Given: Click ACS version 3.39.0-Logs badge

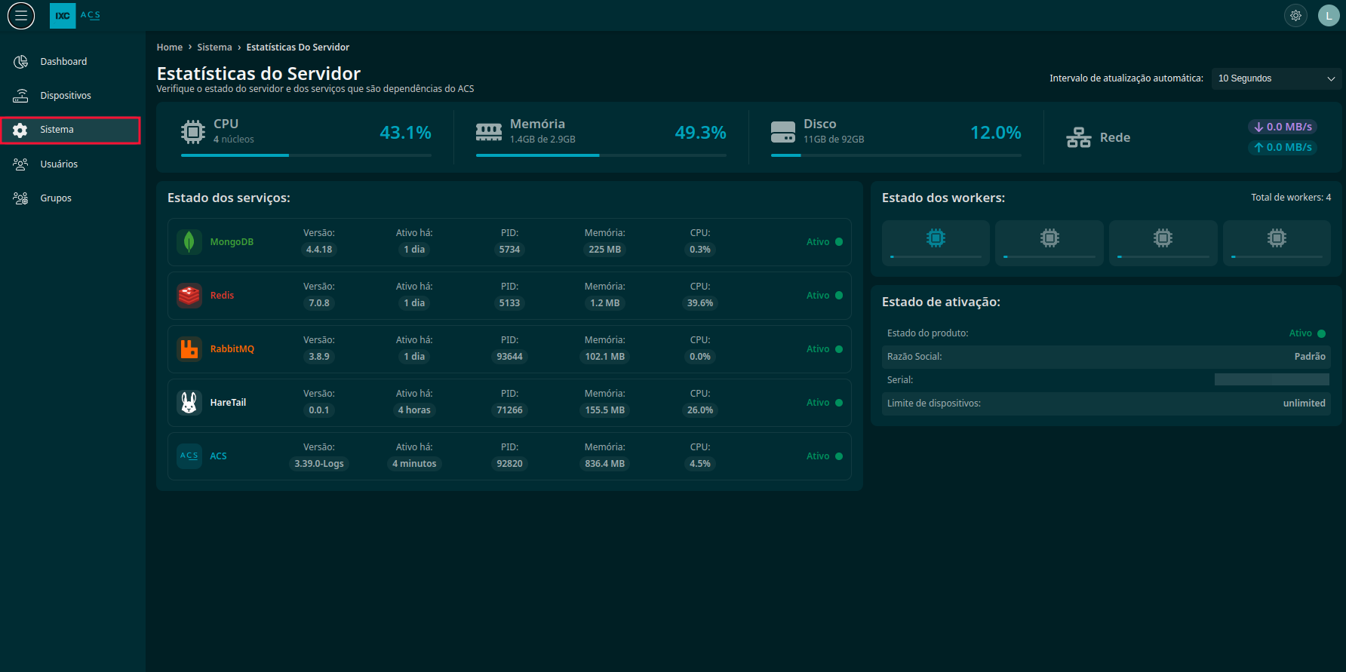Looking at the screenshot, I should (x=319, y=464).
